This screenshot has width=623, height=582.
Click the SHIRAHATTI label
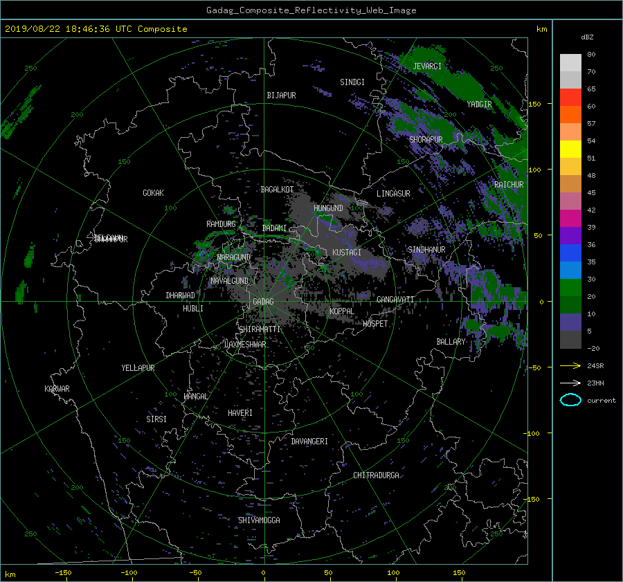[260, 329]
